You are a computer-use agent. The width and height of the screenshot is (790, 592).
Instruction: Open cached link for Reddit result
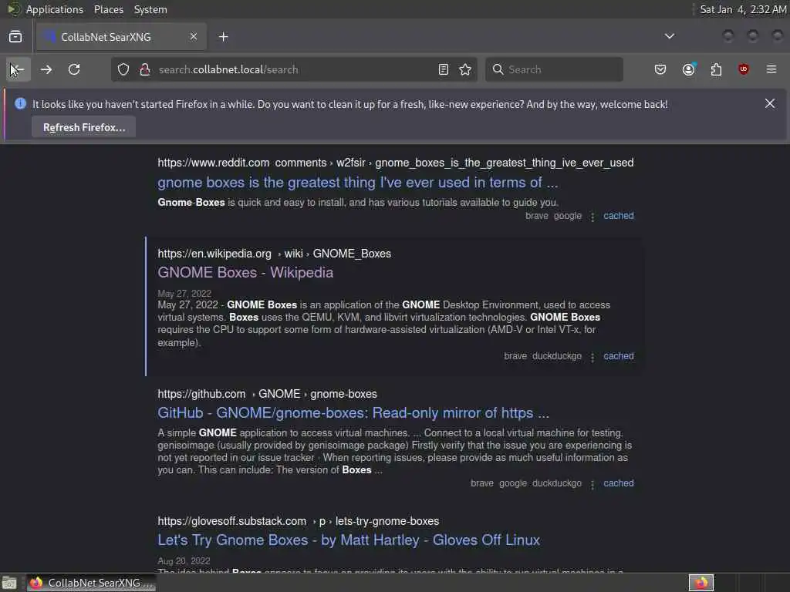pyautogui.click(x=619, y=216)
